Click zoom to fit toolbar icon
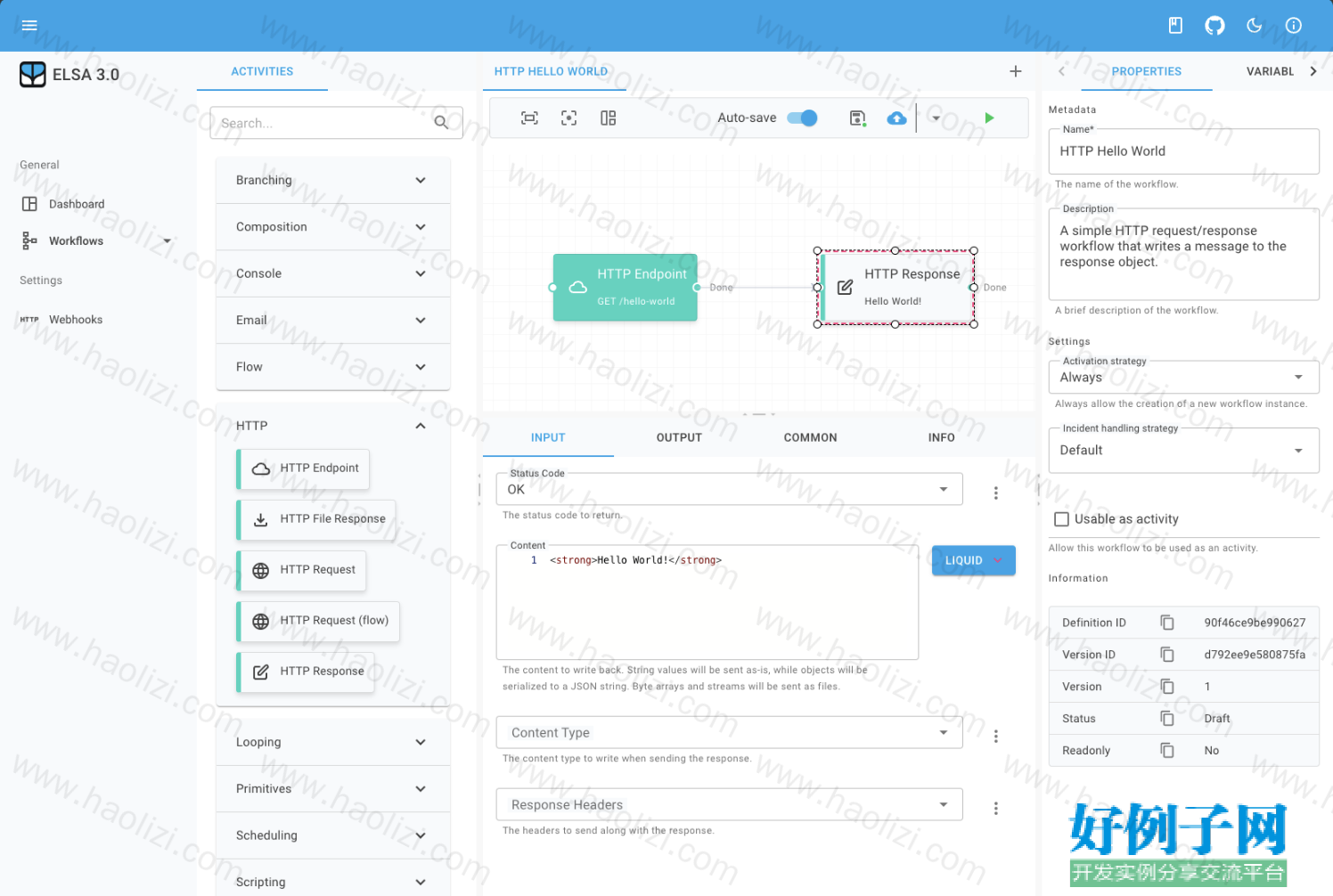 (x=529, y=118)
